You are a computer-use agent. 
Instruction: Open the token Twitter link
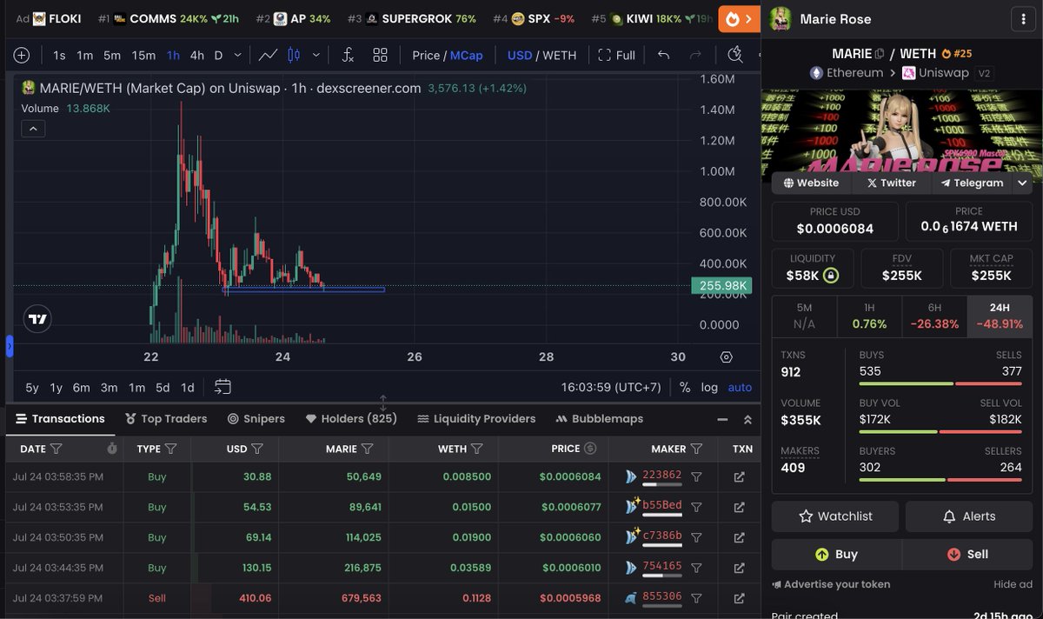click(891, 183)
